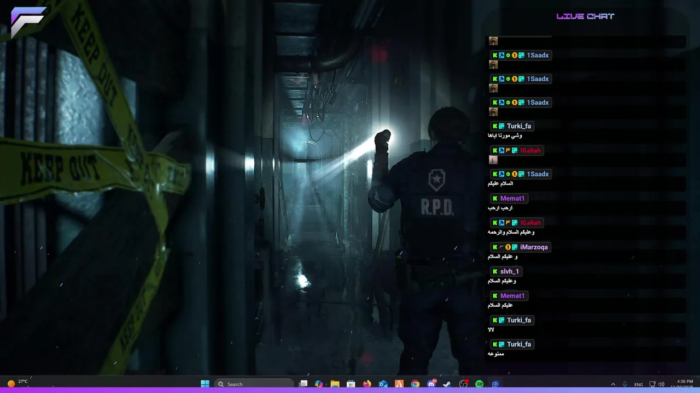Launch Google Chrome from the taskbar
Screen dimensions: 700x393
pos(415,384)
